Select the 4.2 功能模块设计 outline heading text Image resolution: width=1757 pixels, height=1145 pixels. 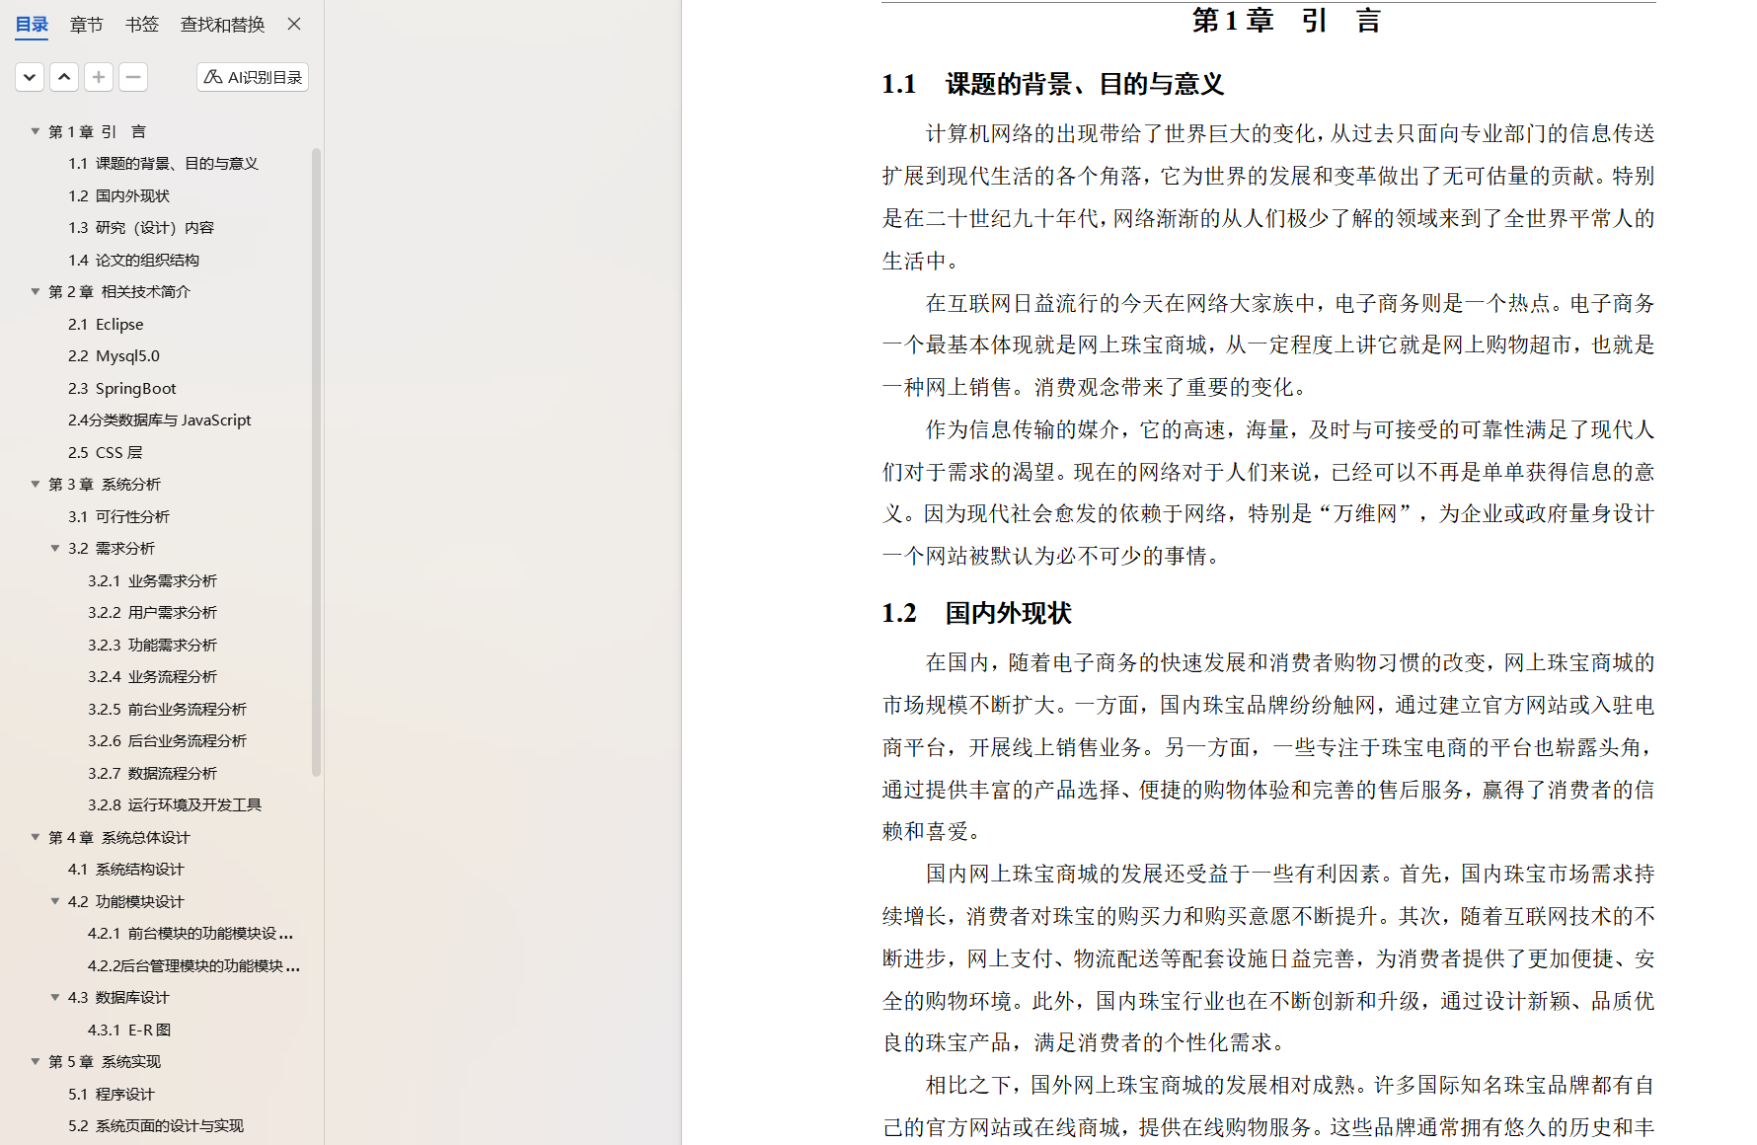click(x=125, y=902)
